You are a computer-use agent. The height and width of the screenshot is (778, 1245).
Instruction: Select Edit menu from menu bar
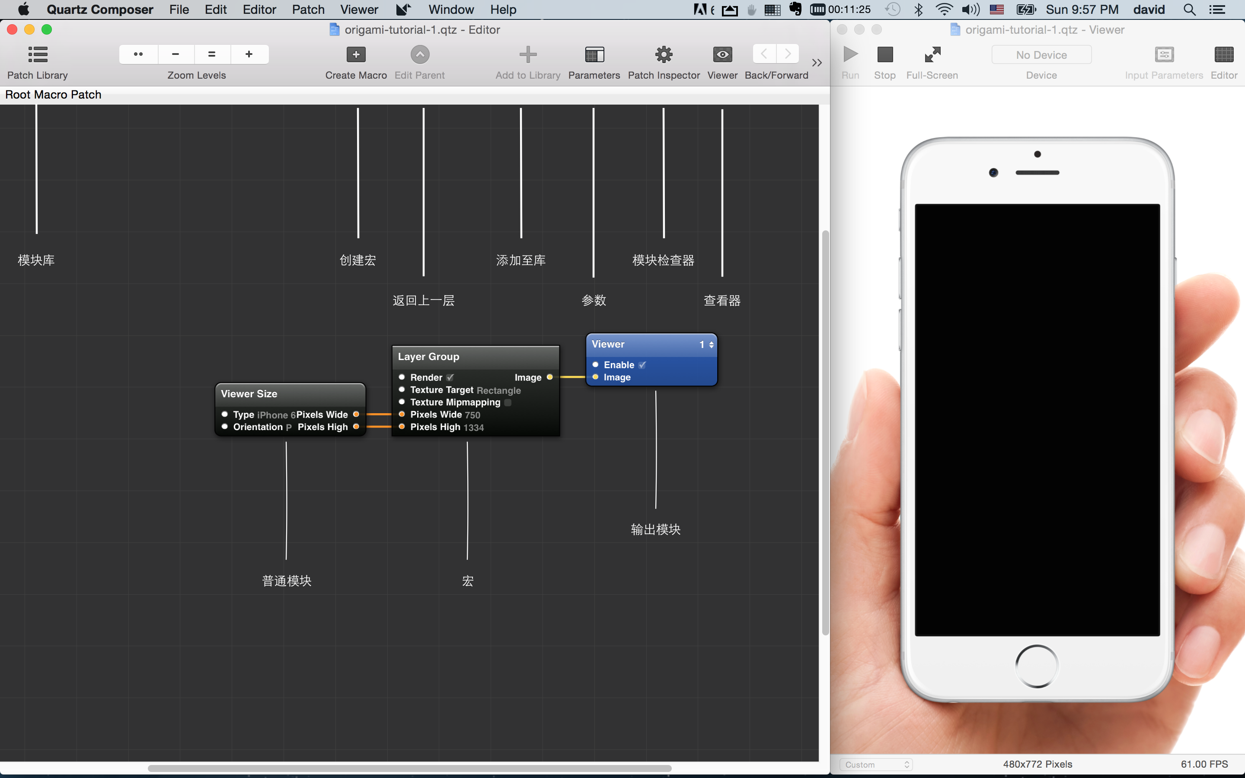coord(214,10)
